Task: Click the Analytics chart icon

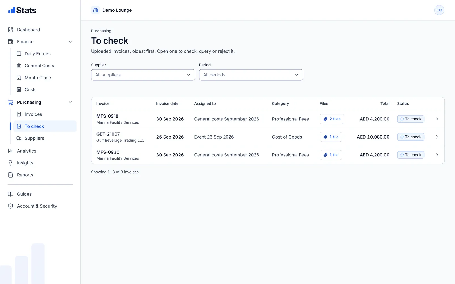Action: (11, 151)
